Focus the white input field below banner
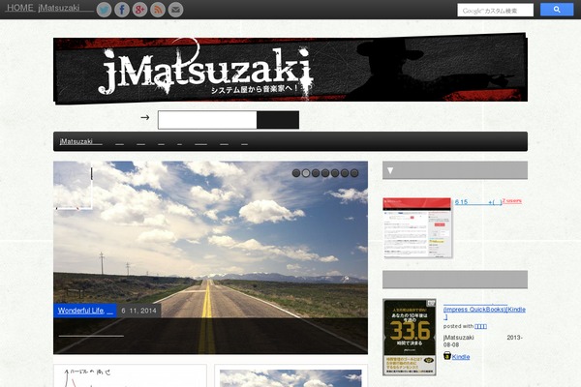Screen dimensions: 581x387 click(207, 120)
